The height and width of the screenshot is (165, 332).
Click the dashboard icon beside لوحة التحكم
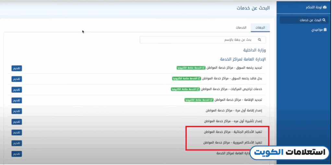pyautogui.click(x=325, y=7)
